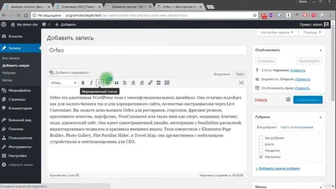The height and width of the screenshot is (189, 336).
Task: Open Внешний вид in the sidebar
Action: pyautogui.click(x=20, y=120)
